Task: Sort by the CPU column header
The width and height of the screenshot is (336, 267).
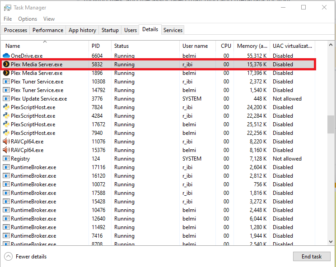Action: (x=224, y=46)
